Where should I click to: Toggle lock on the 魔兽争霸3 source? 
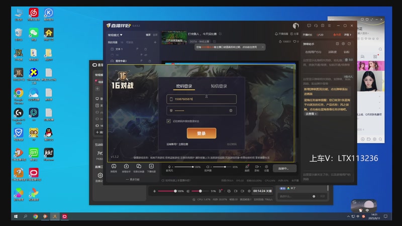coord(150,61)
